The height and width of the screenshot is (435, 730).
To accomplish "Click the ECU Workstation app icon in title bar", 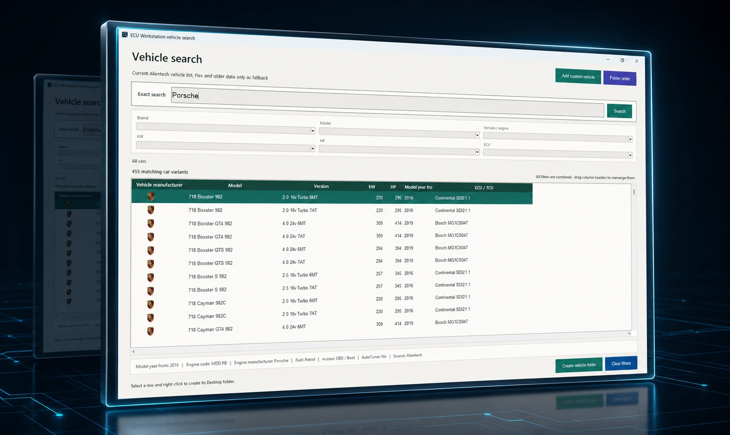I will (x=125, y=35).
